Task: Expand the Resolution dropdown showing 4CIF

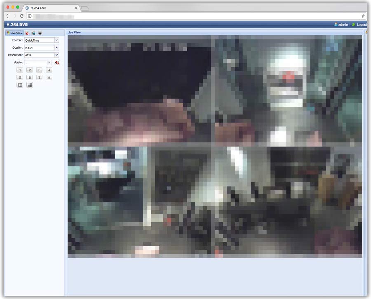Action: point(41,55)
